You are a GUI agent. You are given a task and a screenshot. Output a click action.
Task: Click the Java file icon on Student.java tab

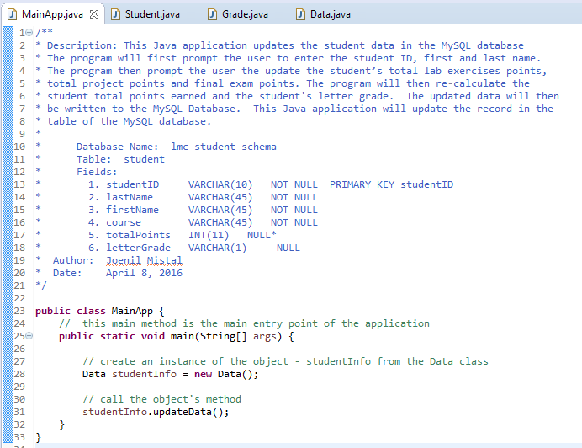pyautogui.click(x=114, y=14)
